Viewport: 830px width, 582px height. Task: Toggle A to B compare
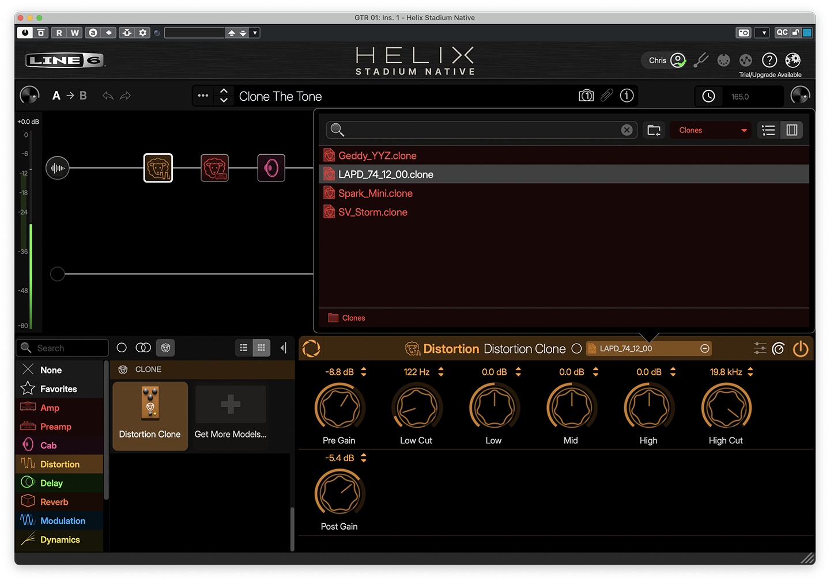[70, 96]
